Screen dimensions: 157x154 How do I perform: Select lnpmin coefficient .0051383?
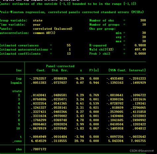[x=38, y=83]
